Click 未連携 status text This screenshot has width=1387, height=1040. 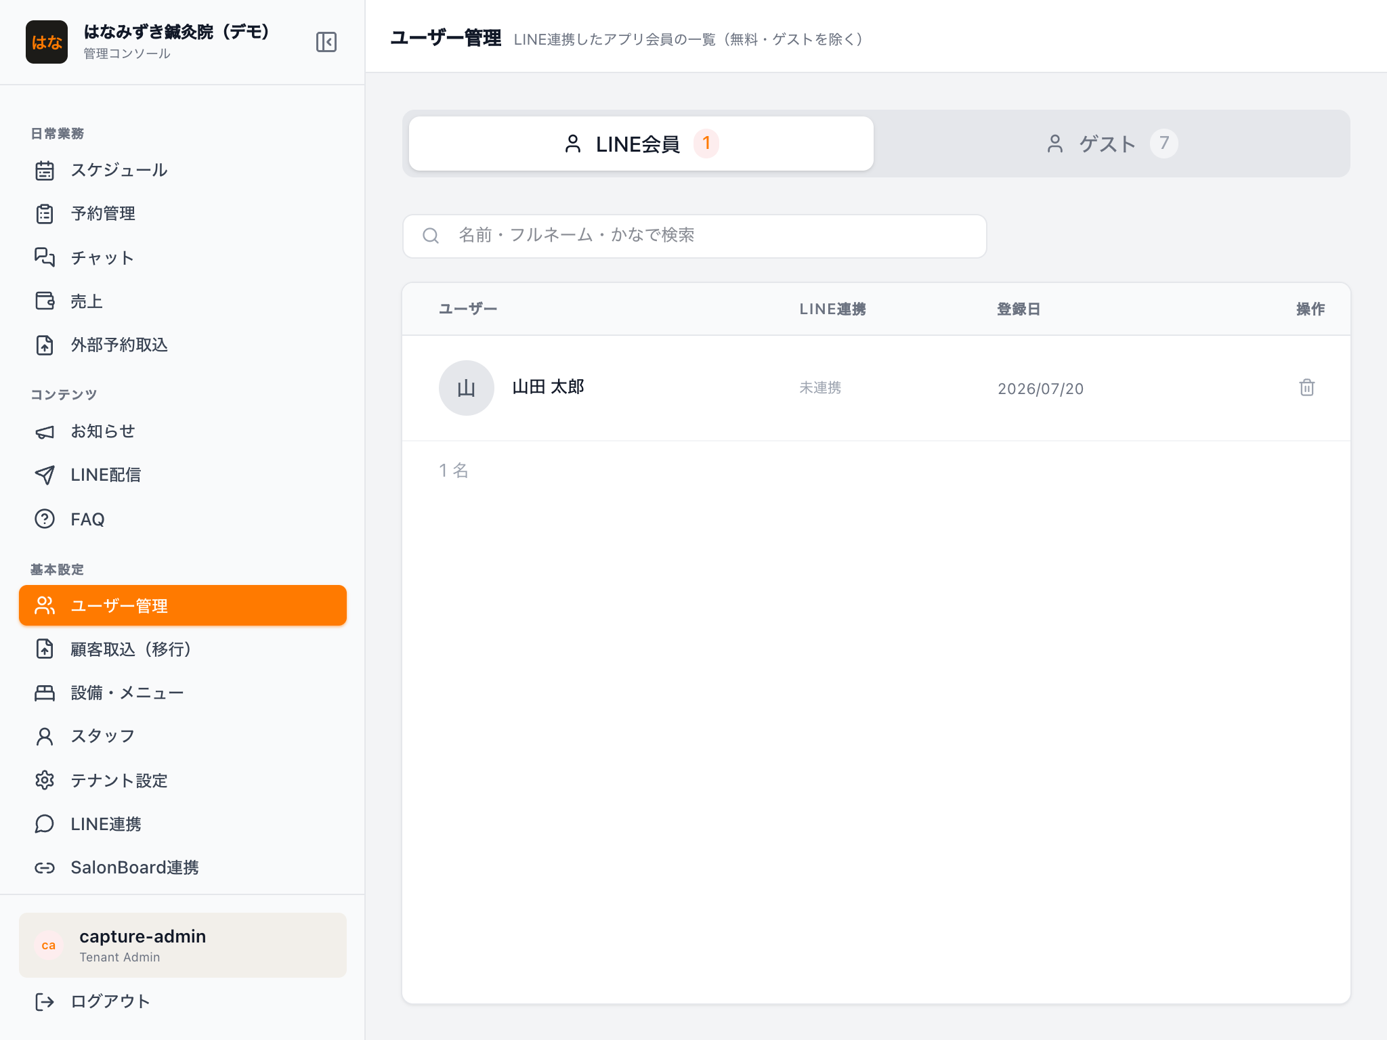click(x=820, y=388)
